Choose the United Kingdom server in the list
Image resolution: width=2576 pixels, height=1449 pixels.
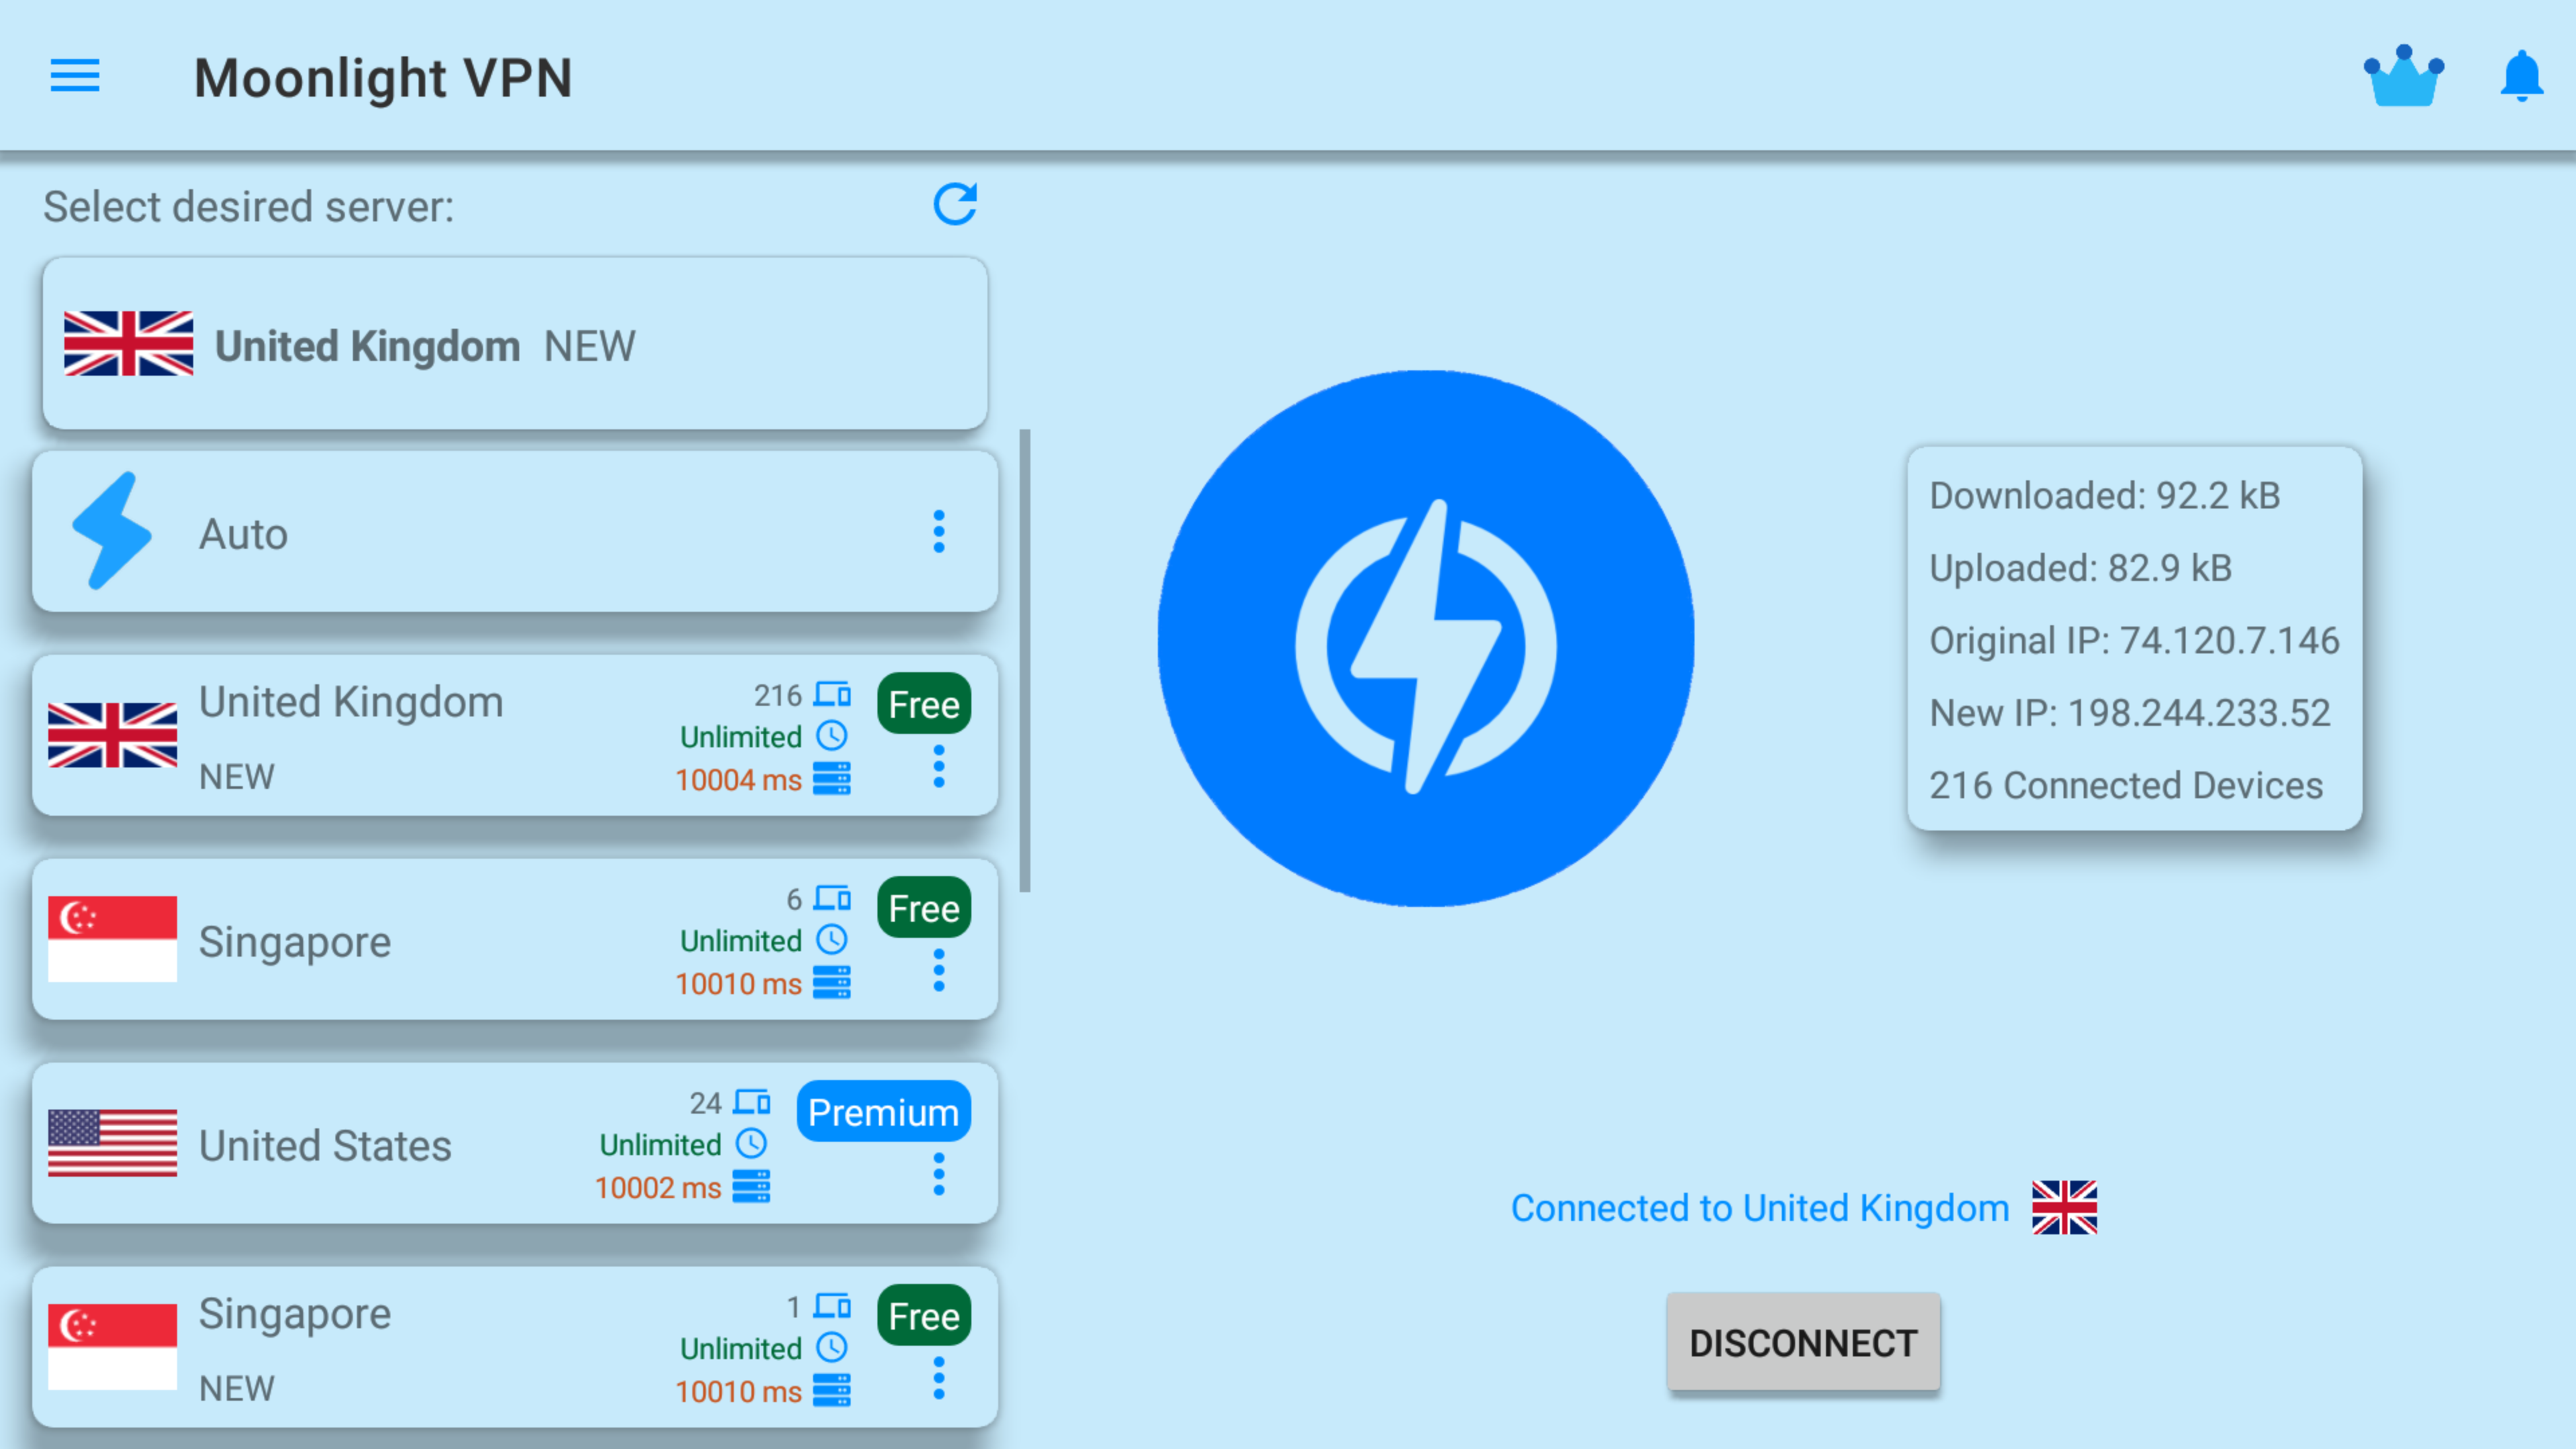515,736
